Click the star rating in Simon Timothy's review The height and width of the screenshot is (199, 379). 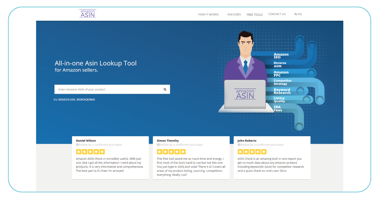click(171, 152)
